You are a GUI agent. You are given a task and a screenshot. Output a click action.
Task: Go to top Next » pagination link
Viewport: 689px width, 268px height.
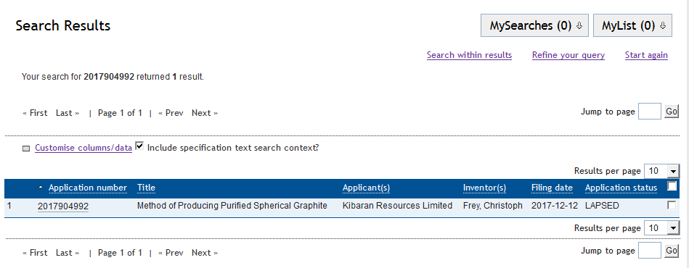(205, 113)
